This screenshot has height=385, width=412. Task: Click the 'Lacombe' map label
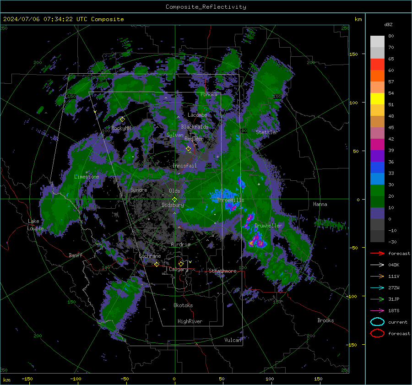[x=197, y=115]
